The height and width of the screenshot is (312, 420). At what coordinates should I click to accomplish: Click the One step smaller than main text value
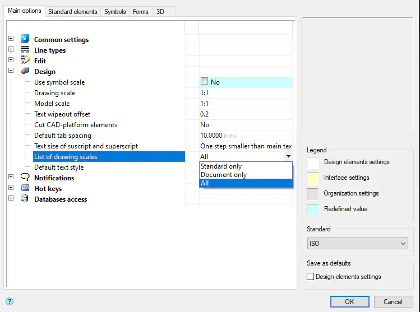coord(246,146)
